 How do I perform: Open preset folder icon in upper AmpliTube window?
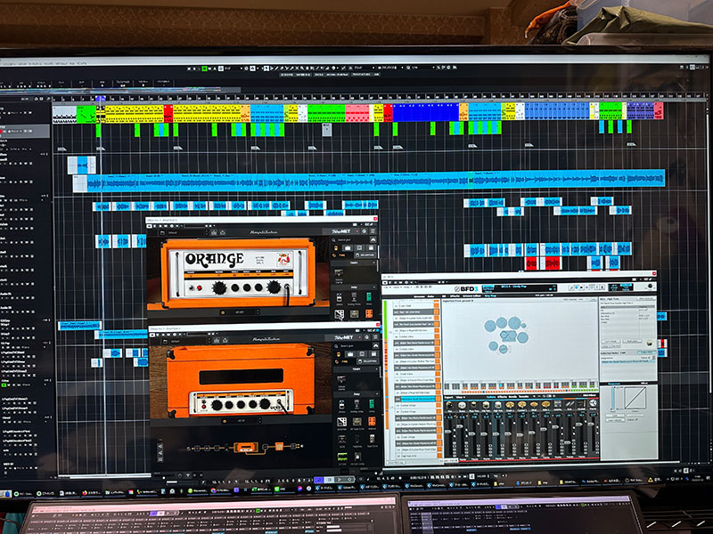(163, 232)
